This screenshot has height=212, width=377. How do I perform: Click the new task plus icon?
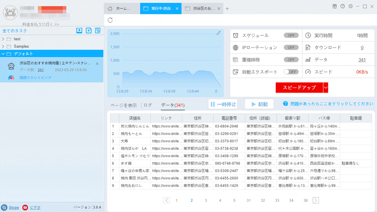tap(89, 31)
